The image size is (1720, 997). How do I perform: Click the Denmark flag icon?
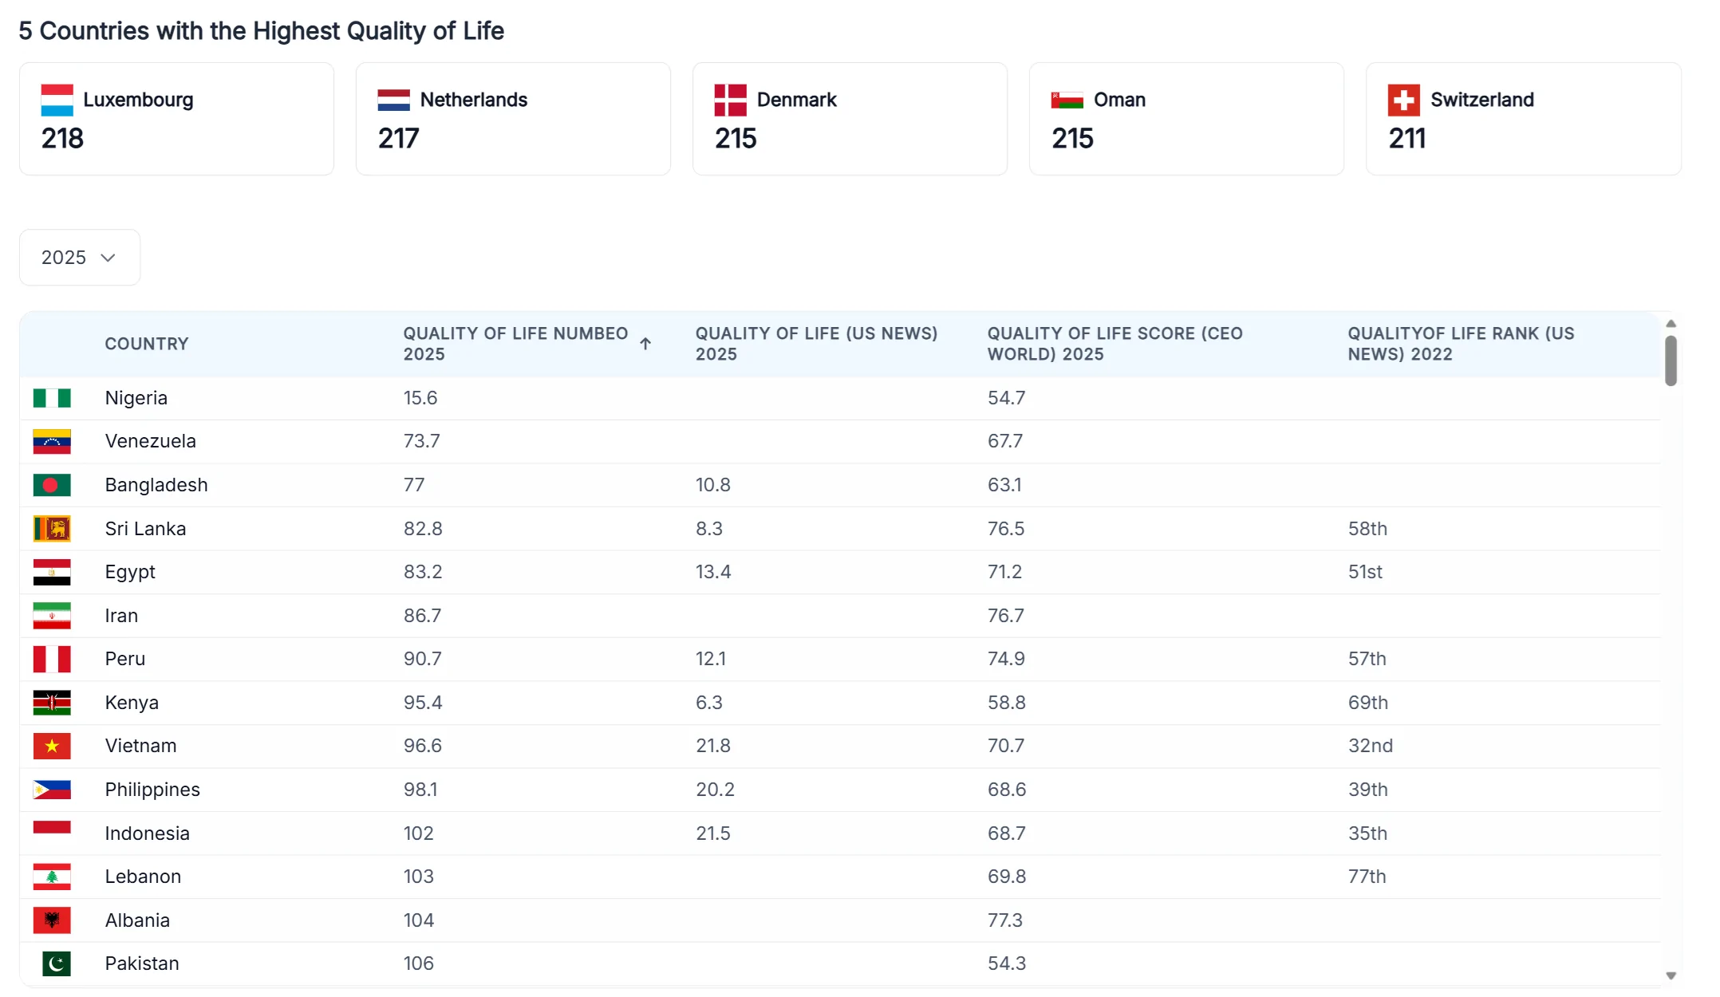click(x=730, y=100)
